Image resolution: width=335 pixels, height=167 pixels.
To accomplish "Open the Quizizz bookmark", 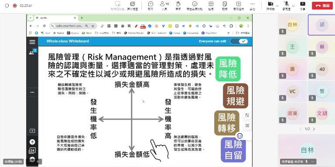I will pyautogui.click(x=73, y=33).
